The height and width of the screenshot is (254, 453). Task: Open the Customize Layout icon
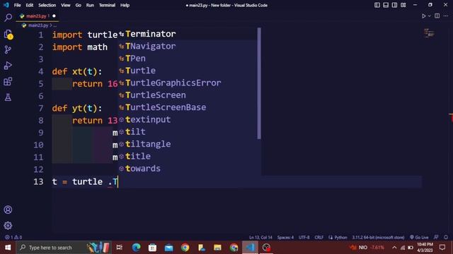click(403, 5)
